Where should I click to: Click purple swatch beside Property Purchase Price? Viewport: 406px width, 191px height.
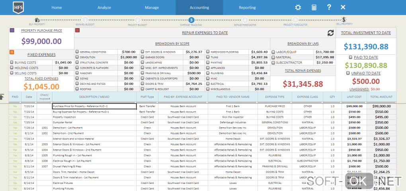[x=12, y=31]
